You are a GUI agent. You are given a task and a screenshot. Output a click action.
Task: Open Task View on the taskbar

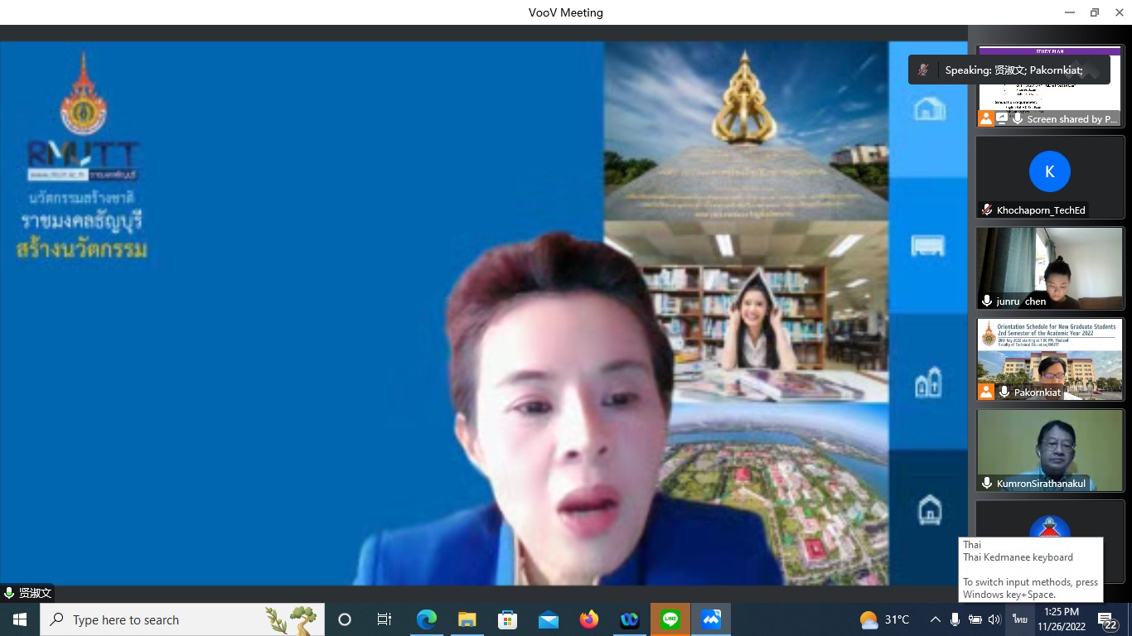pos(385,619)
